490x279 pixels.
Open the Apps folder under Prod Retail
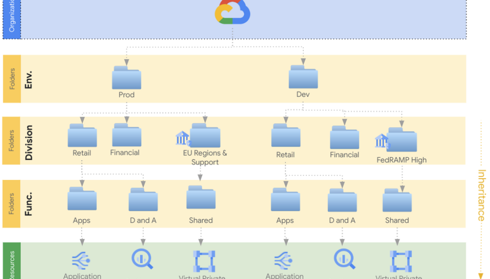(82, 199)
